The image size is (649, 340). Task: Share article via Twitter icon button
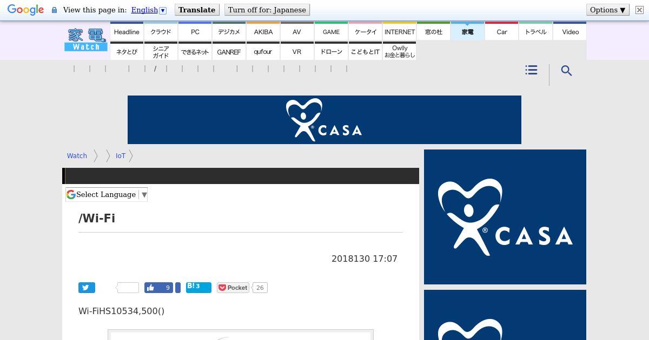87,288
